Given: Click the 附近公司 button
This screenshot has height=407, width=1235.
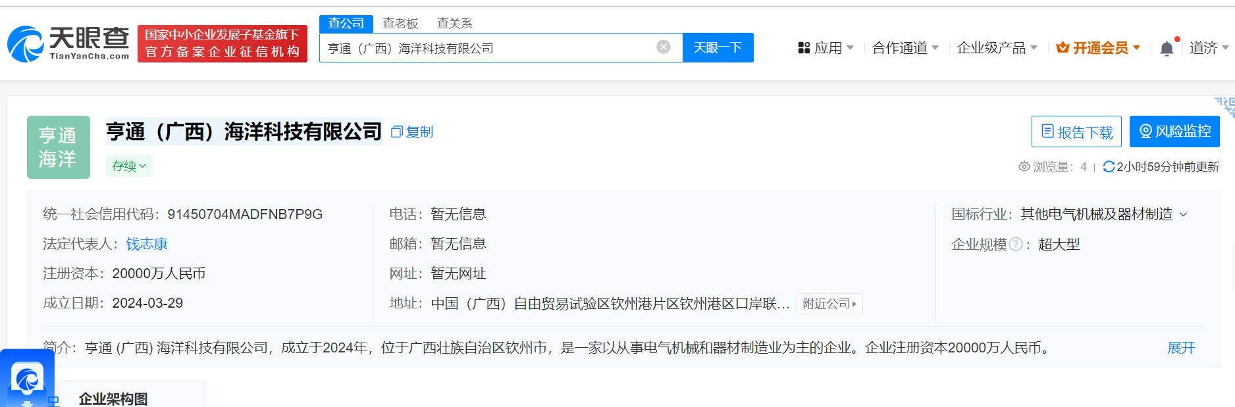Looking at the screenshot, I should click(829, 304).
